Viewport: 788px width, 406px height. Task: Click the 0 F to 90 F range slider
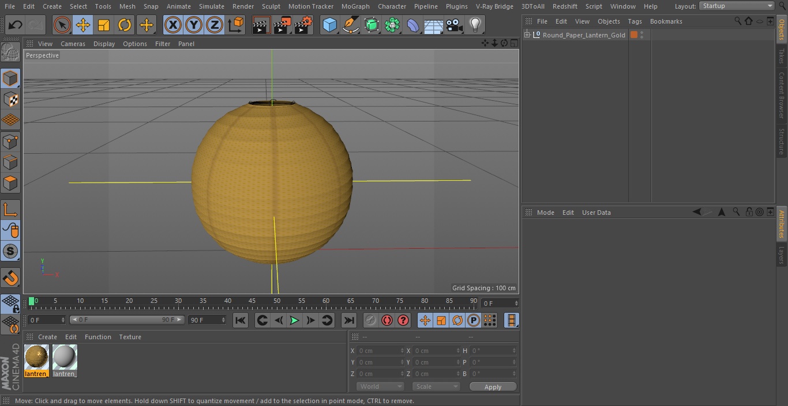click(127, 320)
